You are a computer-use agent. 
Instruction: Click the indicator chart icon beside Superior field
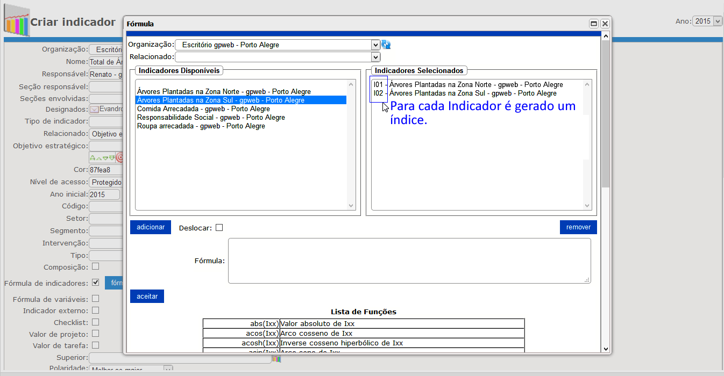coord(276,358)
